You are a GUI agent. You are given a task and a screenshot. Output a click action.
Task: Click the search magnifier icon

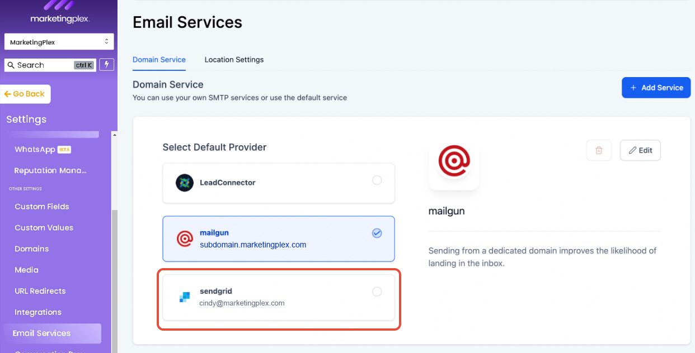point(11,65)
